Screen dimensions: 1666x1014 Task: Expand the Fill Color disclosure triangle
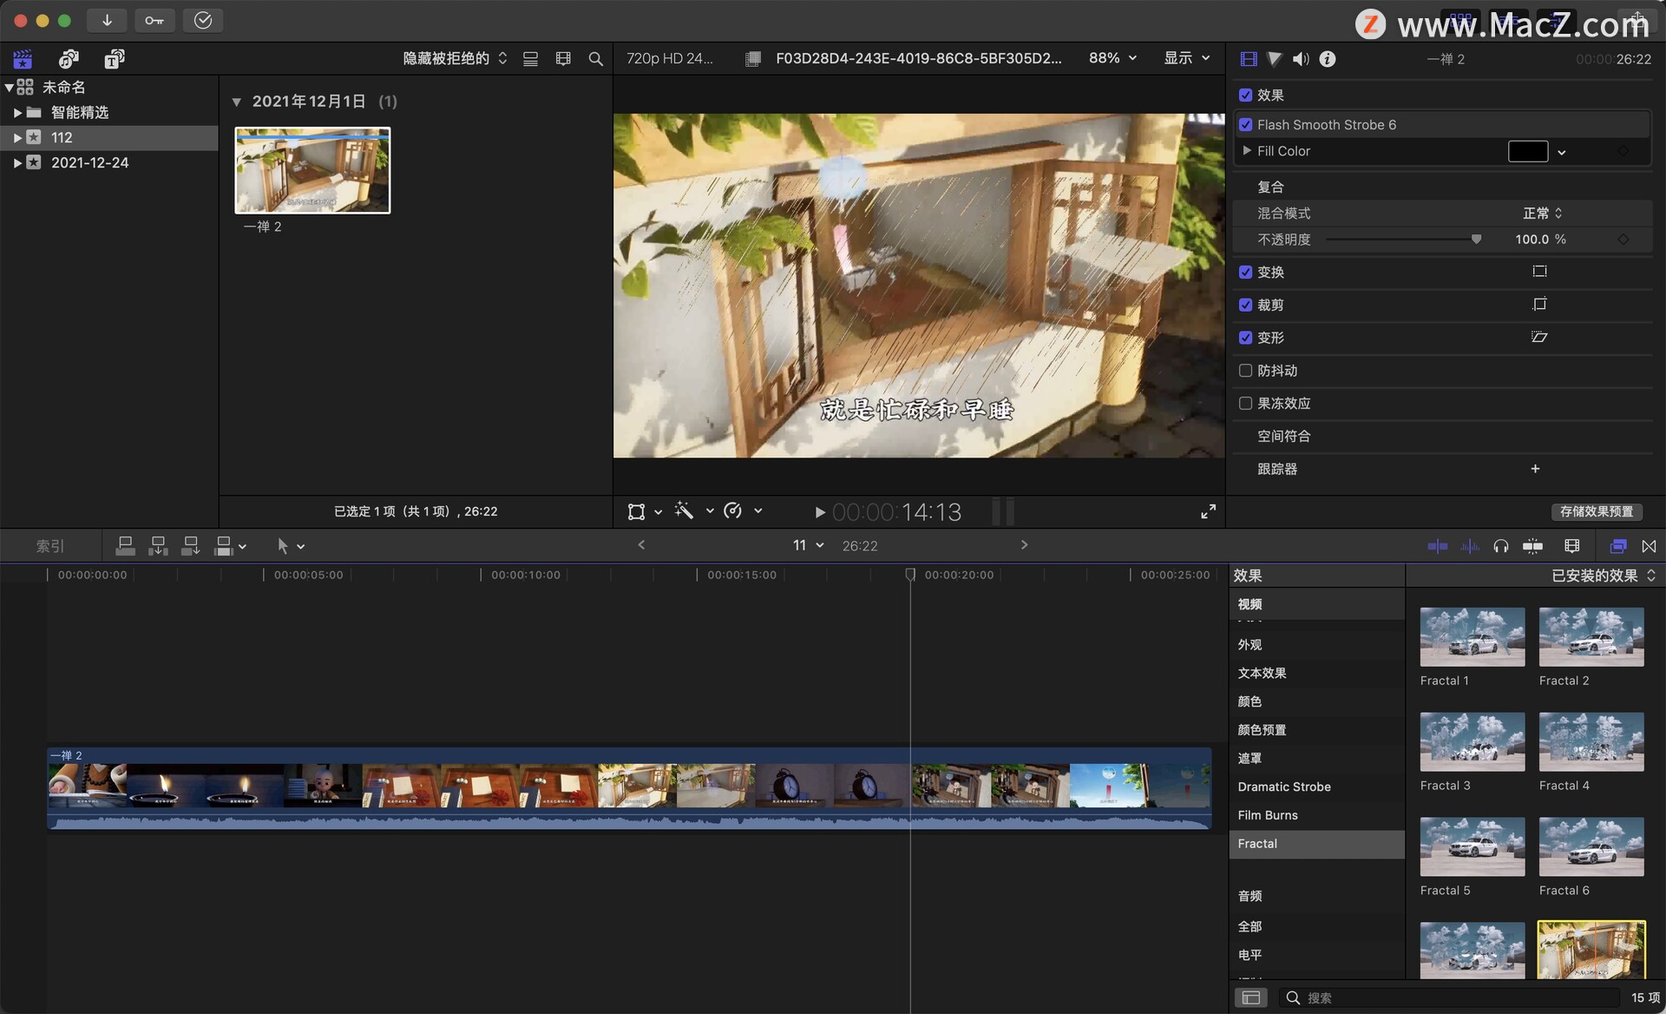click(x=1247, y=151)
